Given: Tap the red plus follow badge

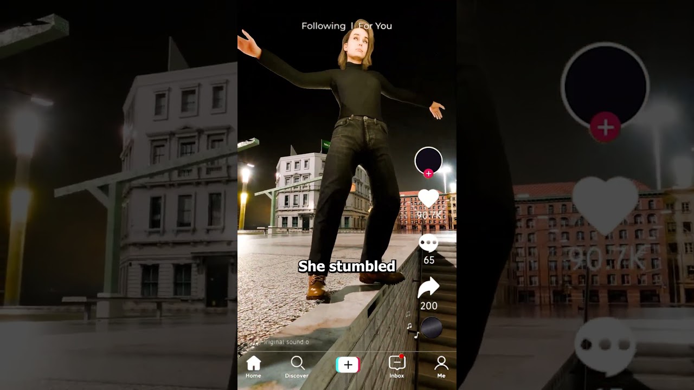Looking at the screenshot, I should [x=428, y=173].
